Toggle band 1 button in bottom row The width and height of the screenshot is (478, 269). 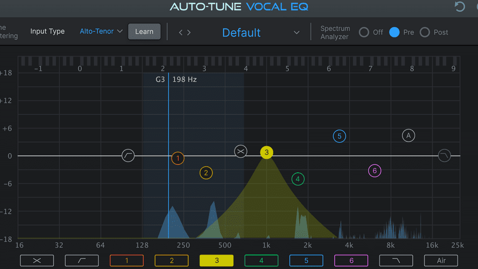127,261
